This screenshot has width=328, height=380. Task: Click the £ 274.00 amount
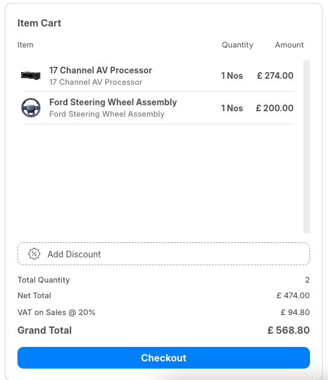(x=276, y=76)
